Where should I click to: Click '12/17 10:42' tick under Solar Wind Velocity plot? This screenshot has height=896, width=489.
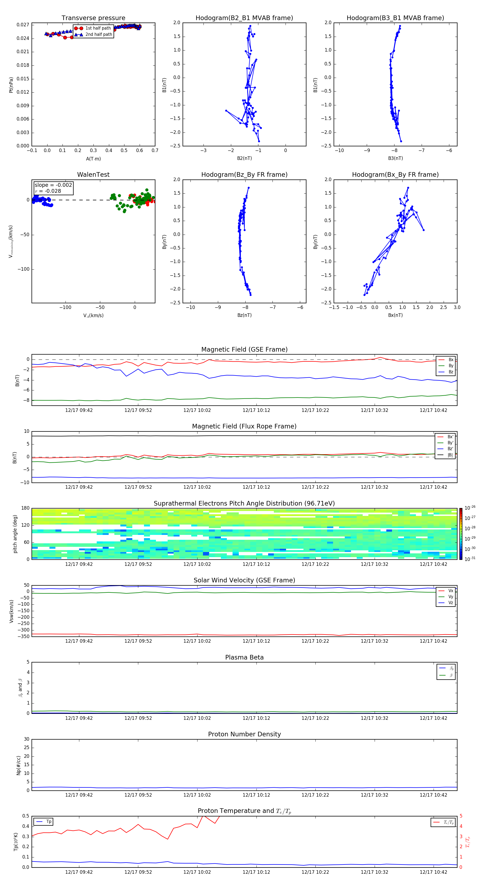pyautogui.click(x=433, y=641)
